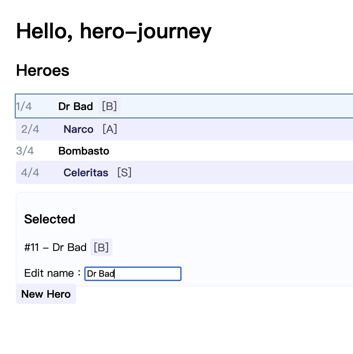
Task: Click the Heroes heading
Action: [43, 70]
